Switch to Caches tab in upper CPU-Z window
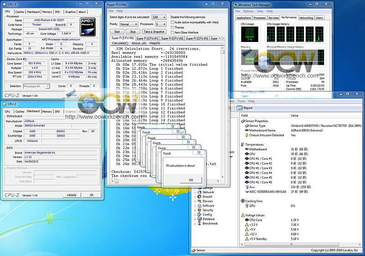Image resolution: width=365 pixels, height=256 pixels. tap(20, 12)
